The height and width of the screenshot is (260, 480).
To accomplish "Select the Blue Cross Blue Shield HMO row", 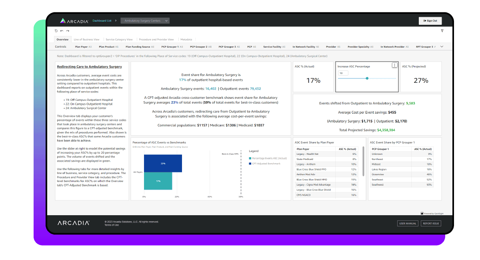I will click(326, 180).
